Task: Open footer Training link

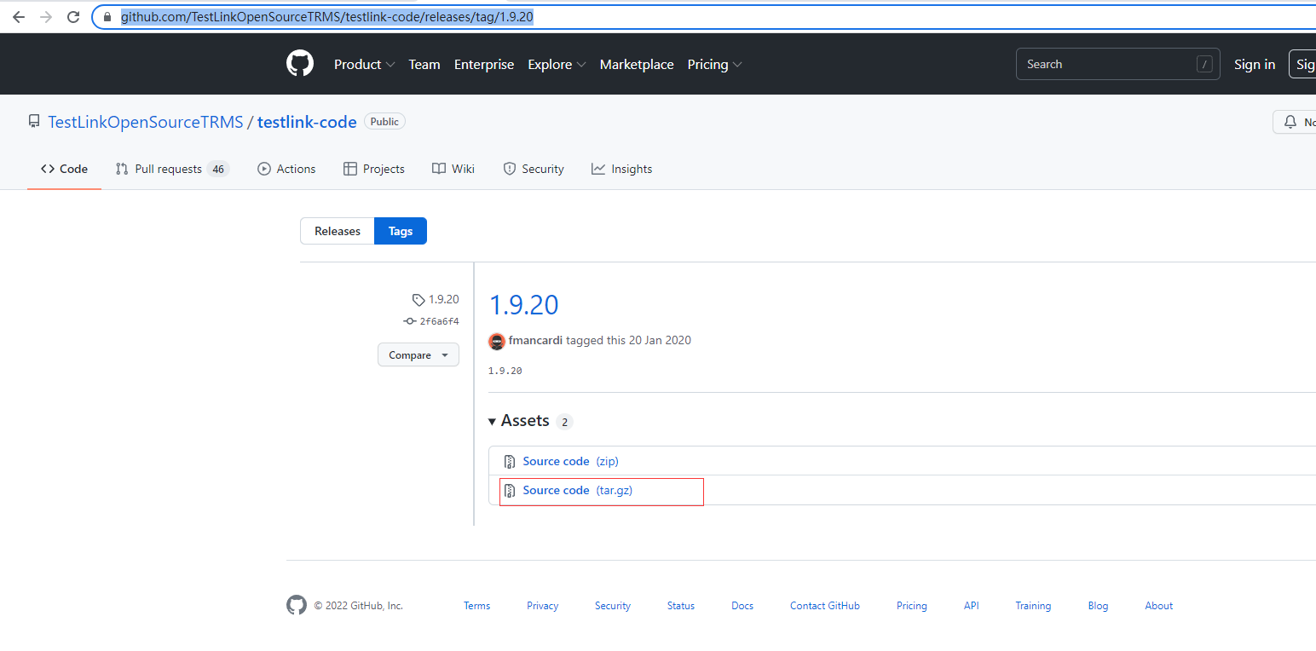Action: (x=1033, y=606)
